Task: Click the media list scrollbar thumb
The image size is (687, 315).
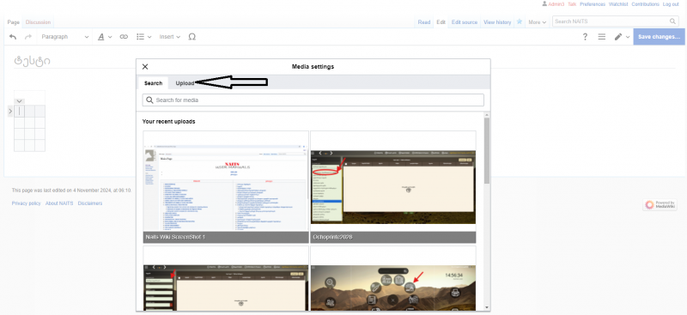Action: point(487,150)
